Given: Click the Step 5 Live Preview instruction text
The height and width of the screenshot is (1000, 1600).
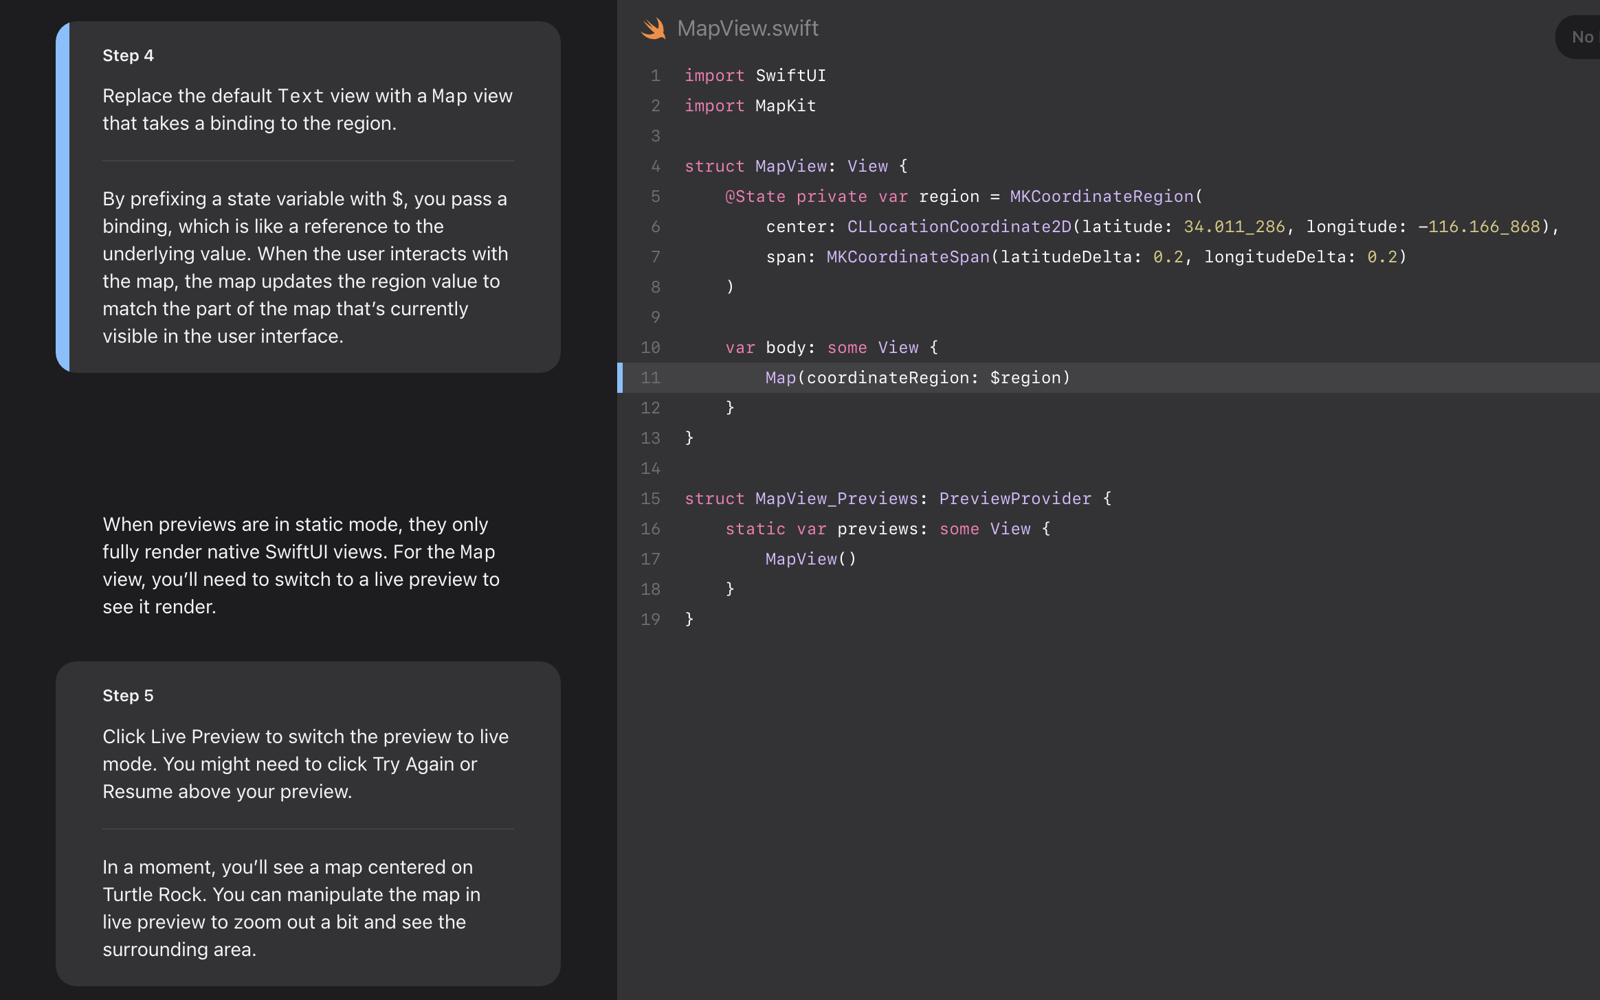Looking at the screenshot, I should click(306, 764).
